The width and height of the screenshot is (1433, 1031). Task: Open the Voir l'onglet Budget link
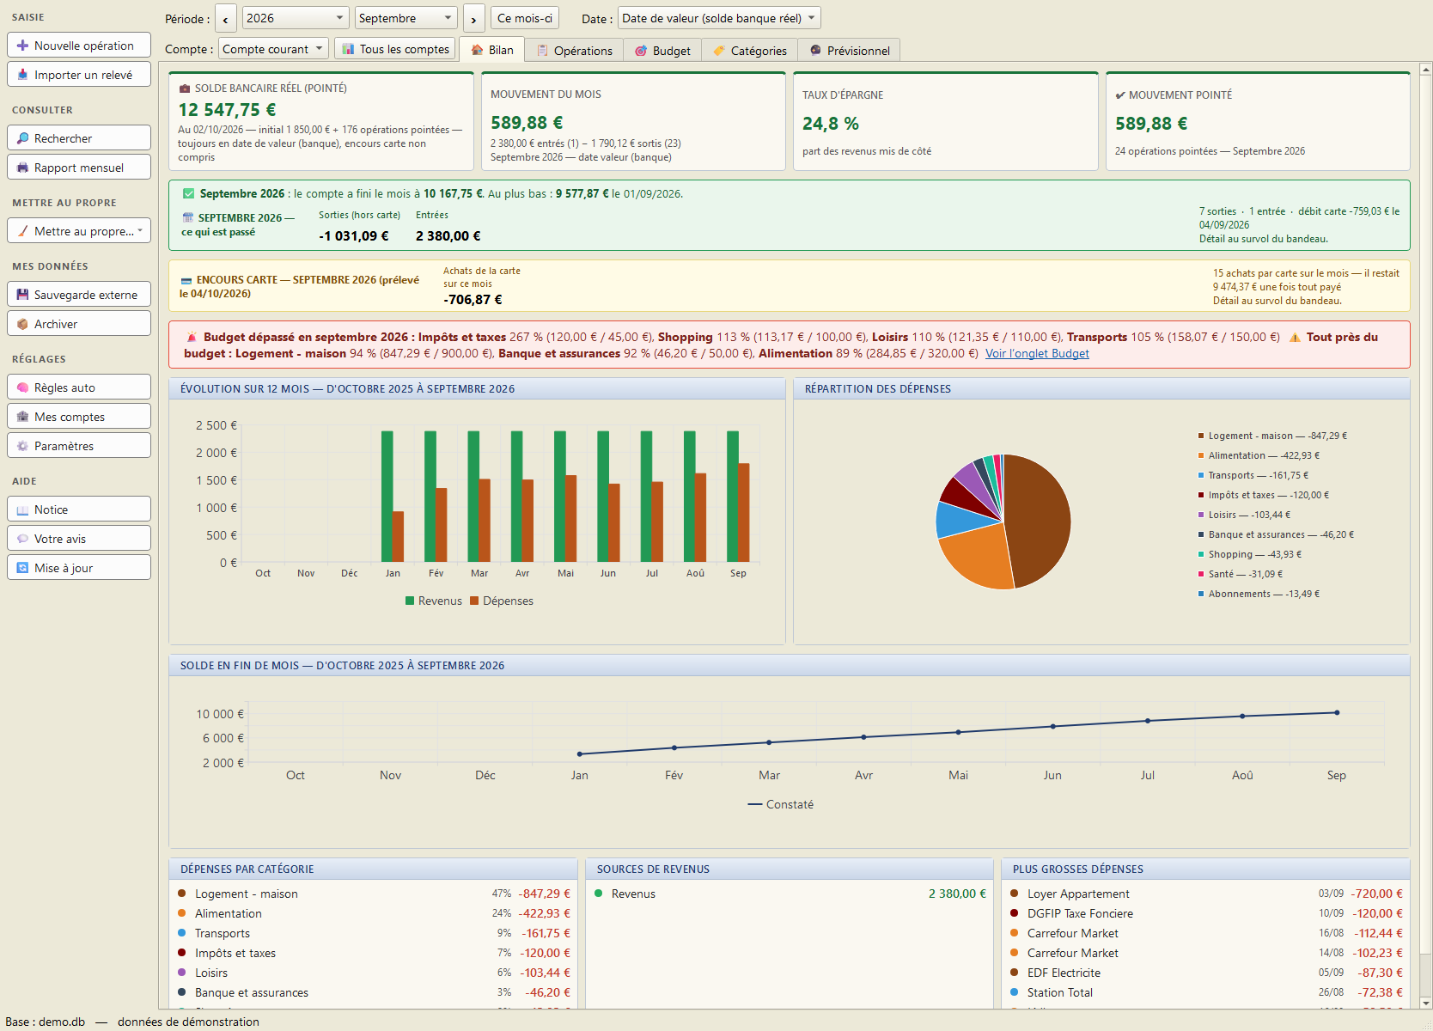(x=1037, y=353)
